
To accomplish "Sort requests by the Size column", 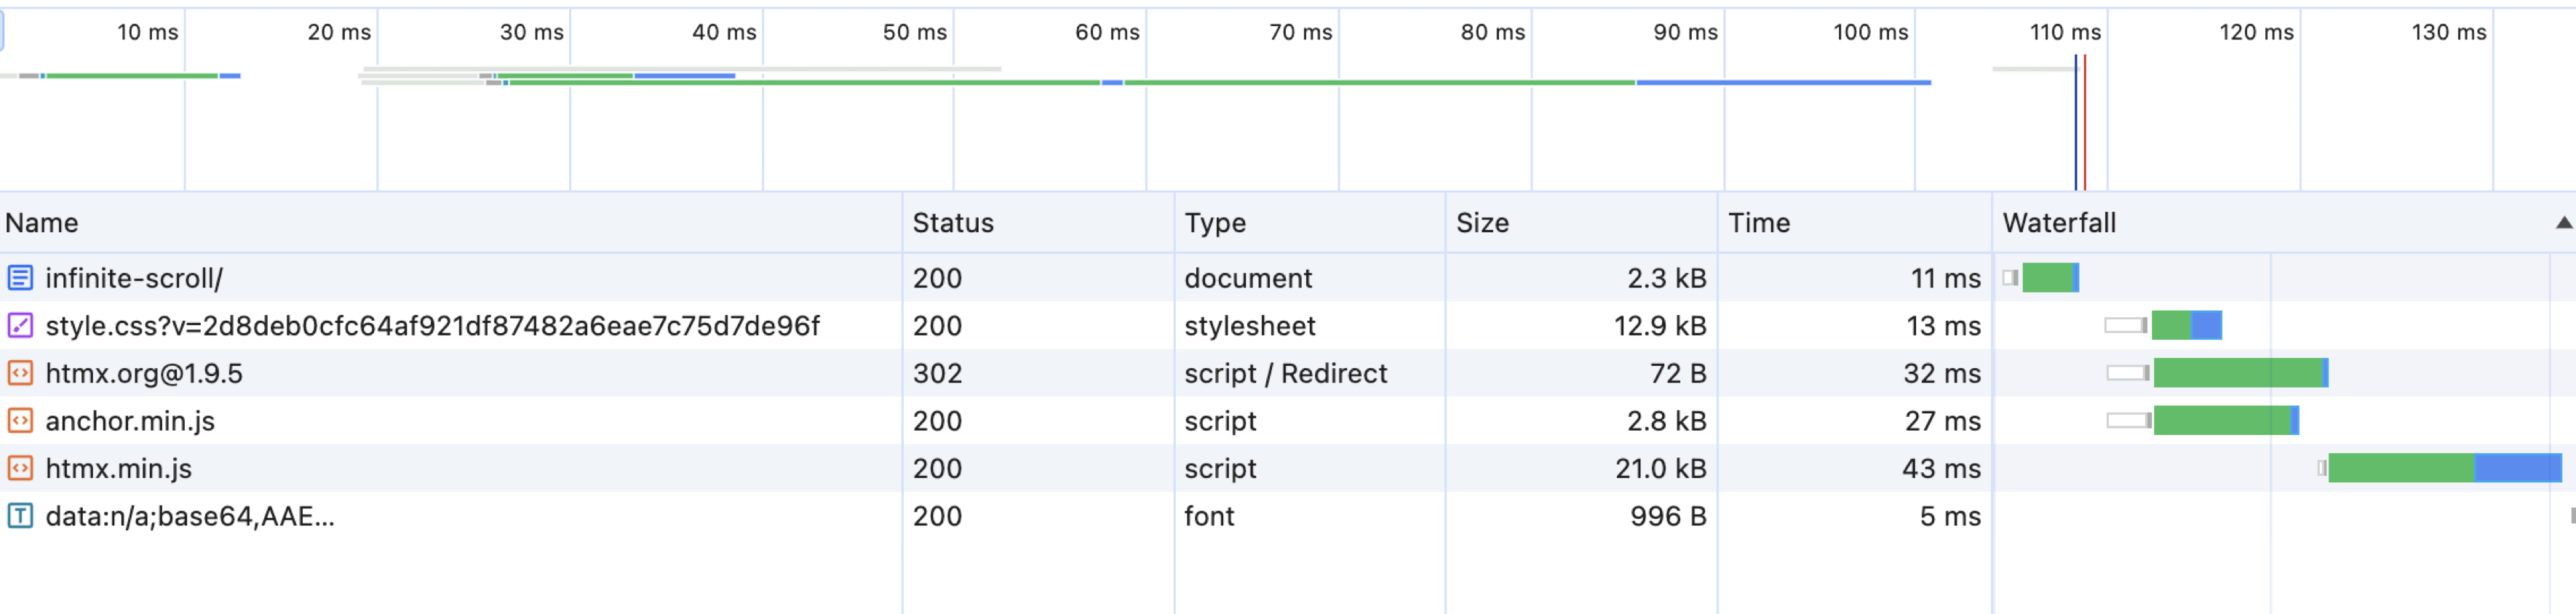I will point(1582,223).
